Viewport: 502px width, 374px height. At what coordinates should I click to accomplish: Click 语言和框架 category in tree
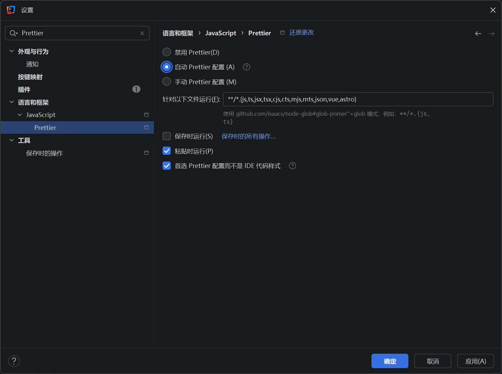(33, 102)
